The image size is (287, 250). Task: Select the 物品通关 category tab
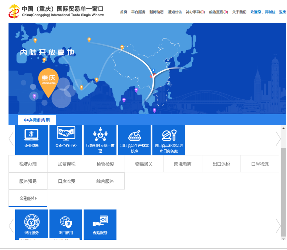144,164
